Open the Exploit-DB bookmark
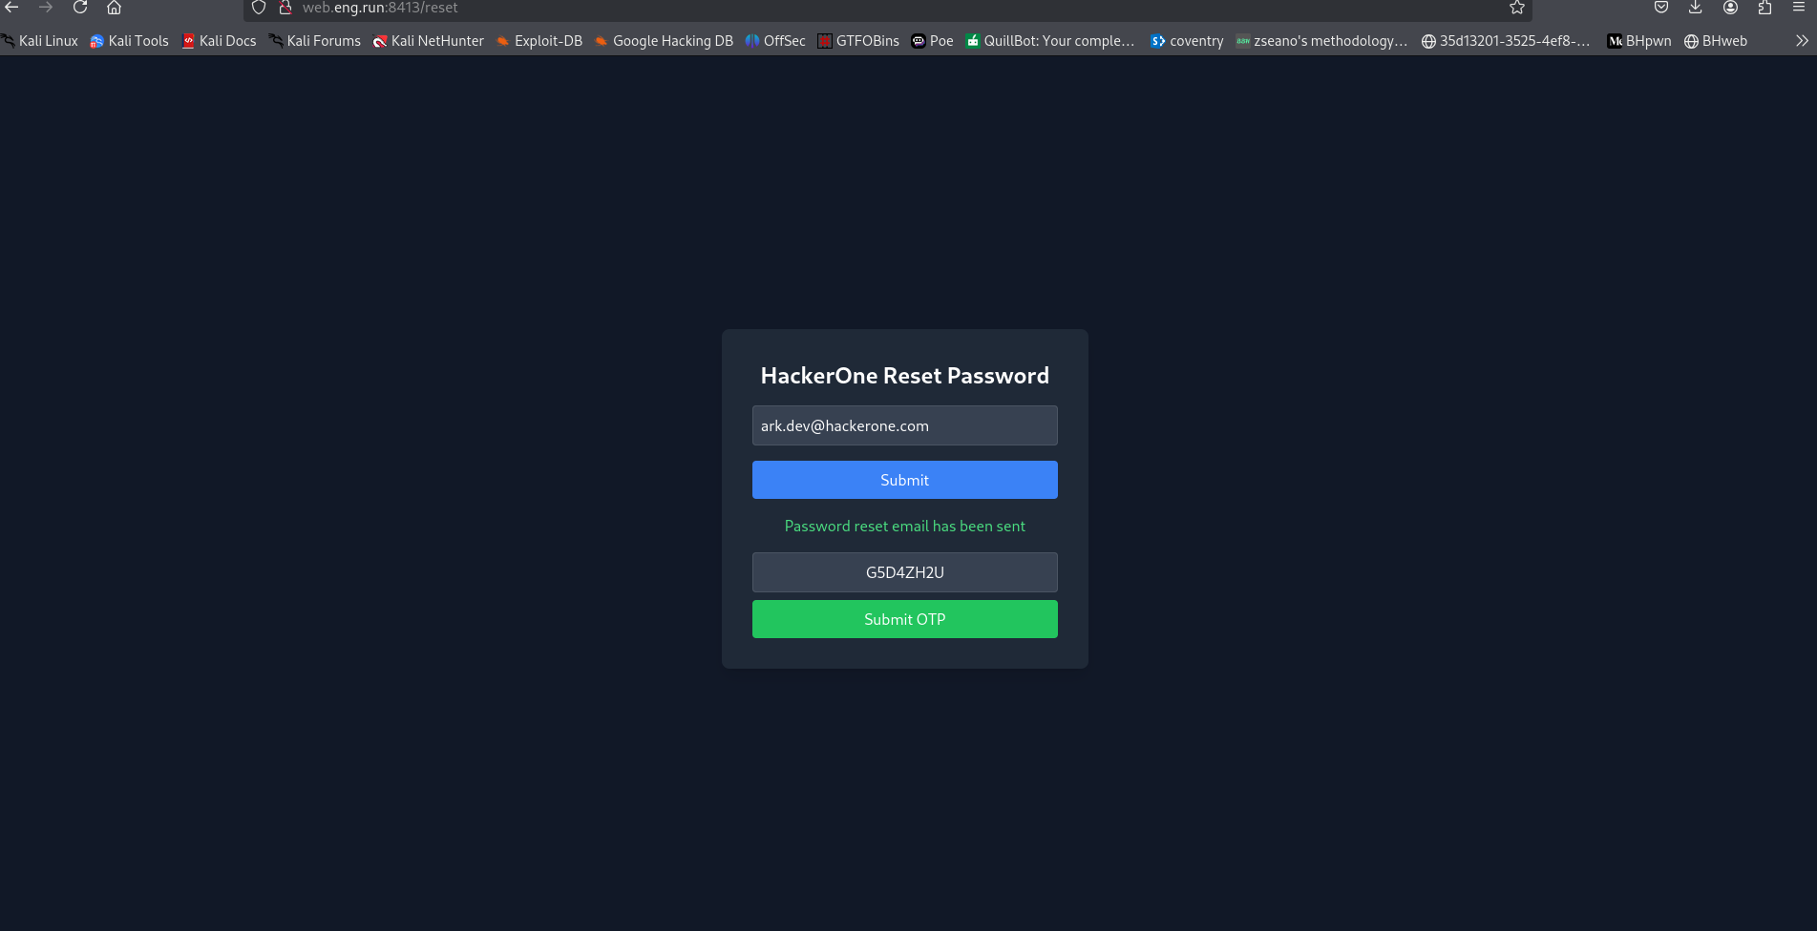 539,41
